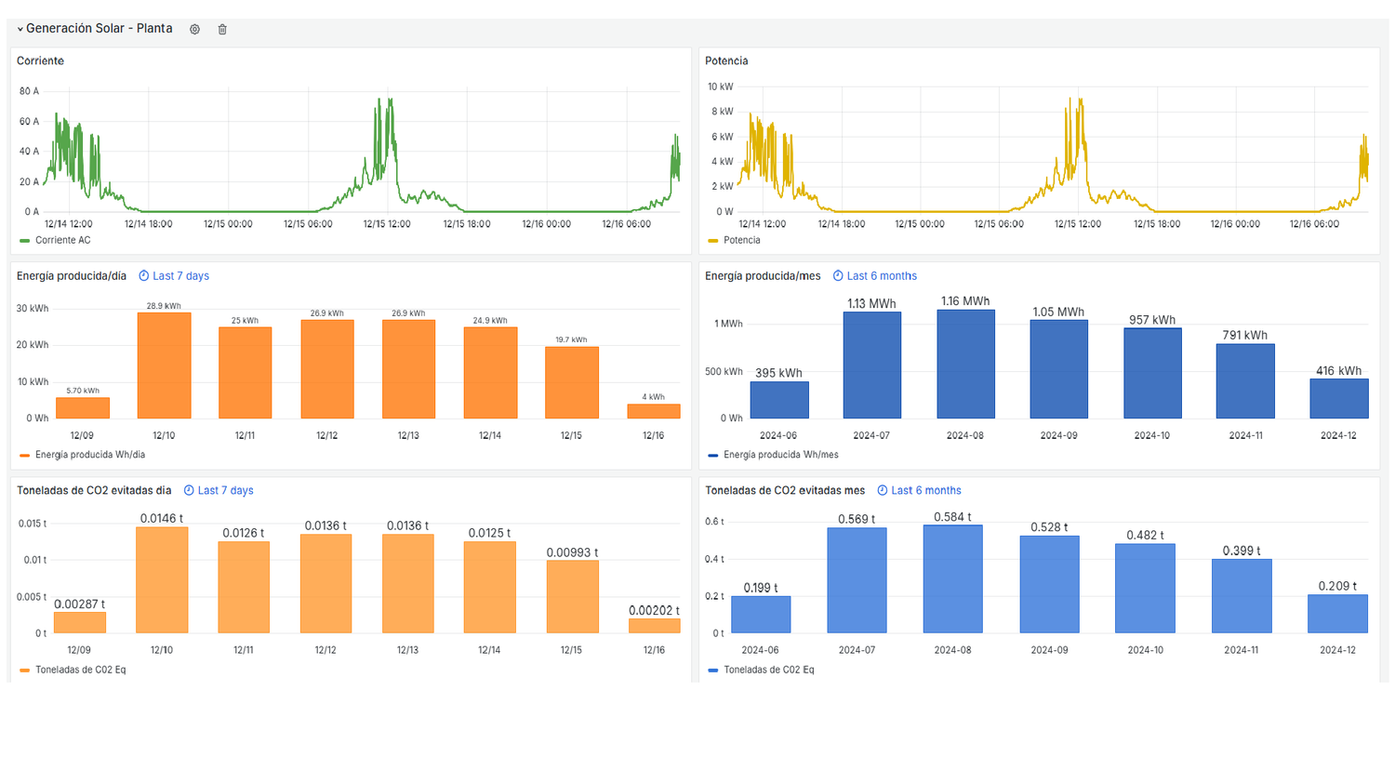Click clock icon on CO2 evitadas mes panel
Image resolution: width=1395 pixels, height=784 pixels.
tap(883, 491)
